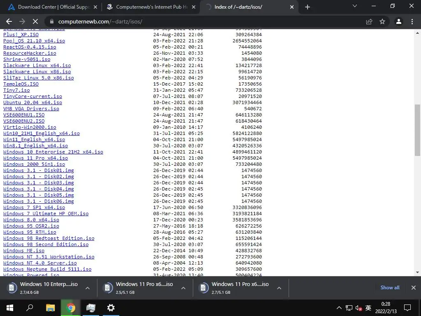Go back to the previous page
The height and width of the screenshot is (316, 421).
click(9, 21)
